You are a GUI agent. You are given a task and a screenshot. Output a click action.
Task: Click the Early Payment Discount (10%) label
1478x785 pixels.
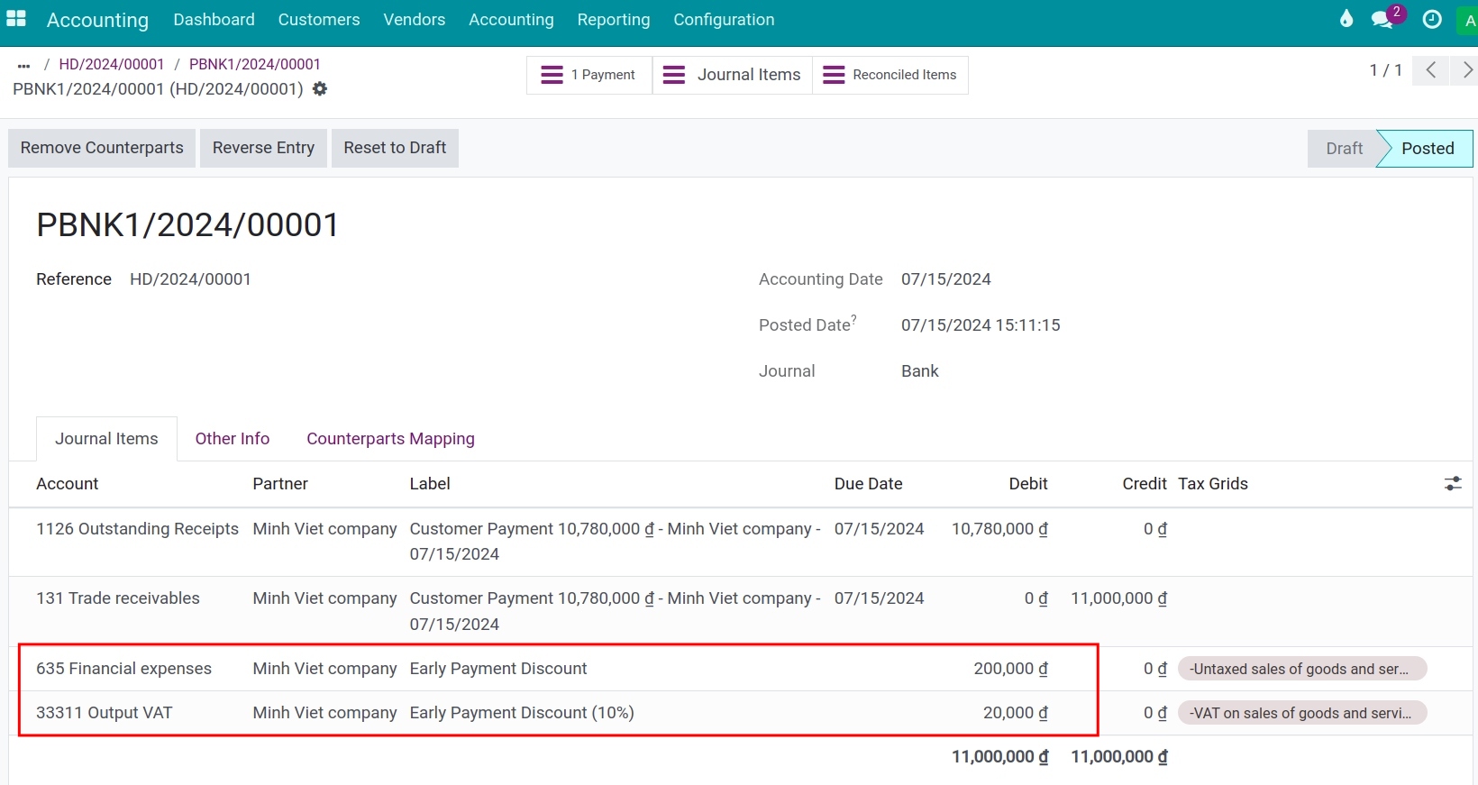pos(522,713)
